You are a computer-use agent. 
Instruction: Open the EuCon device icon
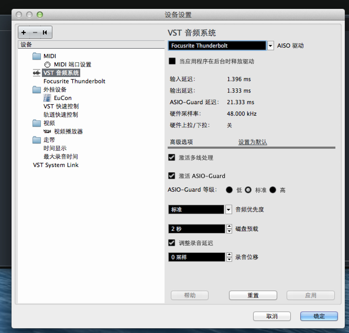tap(47, 98)
